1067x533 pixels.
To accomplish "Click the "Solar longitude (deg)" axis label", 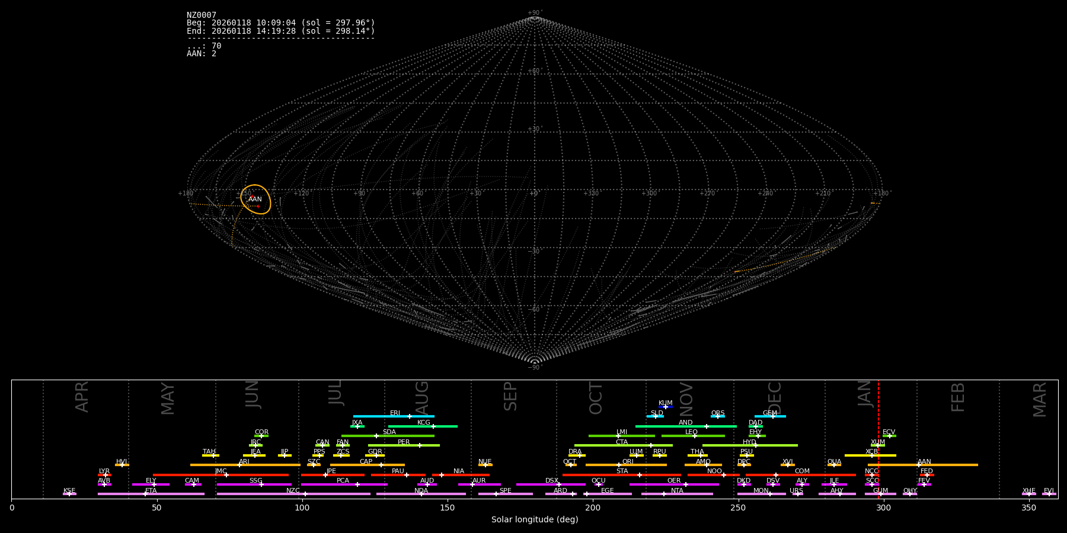I will (535, 519).
